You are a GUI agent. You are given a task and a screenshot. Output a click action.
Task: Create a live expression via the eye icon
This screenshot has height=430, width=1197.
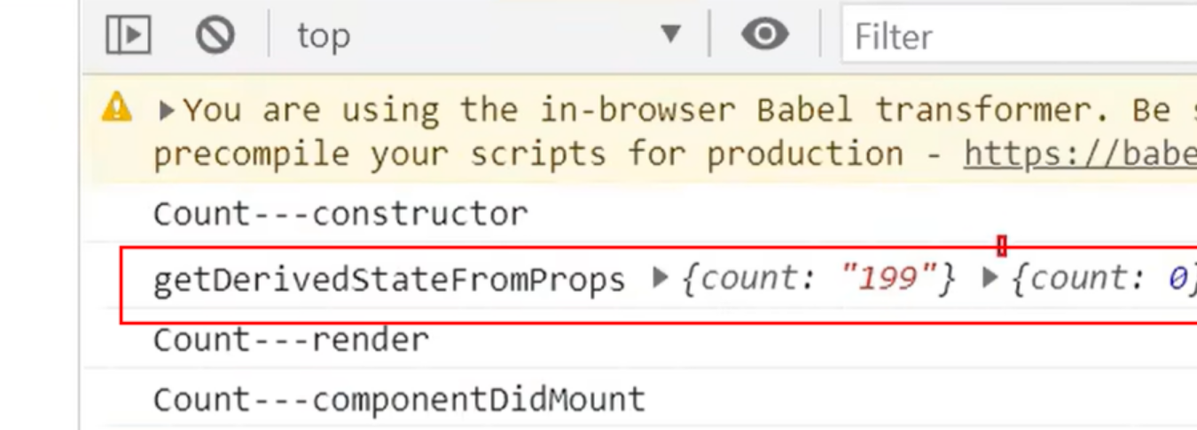pyautogui.click(x=764, y=35)
